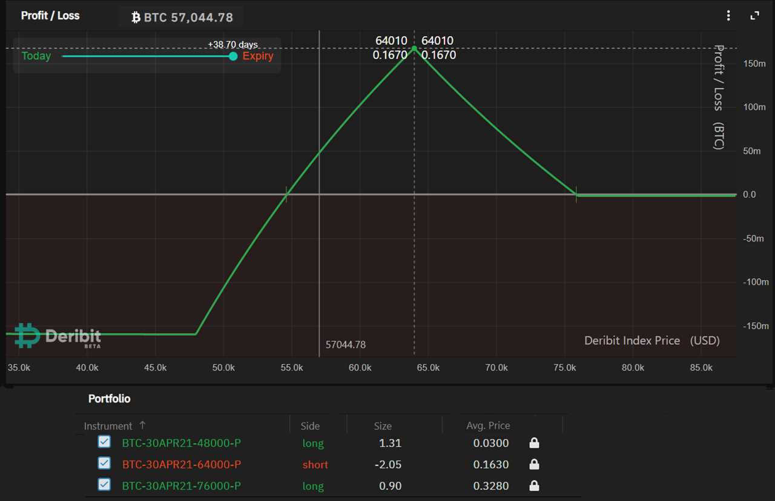The width and height of the screenshot is (775, 501).
Task: Expand chart to fullscreen
Action: coord(755,16)
